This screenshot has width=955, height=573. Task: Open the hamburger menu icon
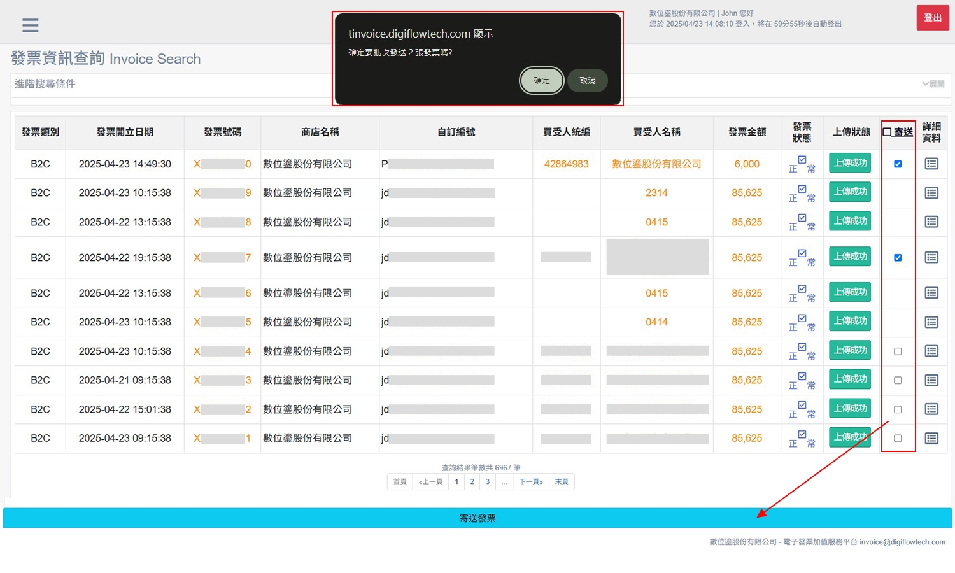pos(30,25)
